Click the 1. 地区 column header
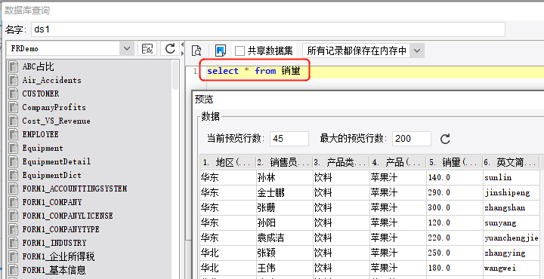The image size is (544, 279). coord(228,162)
